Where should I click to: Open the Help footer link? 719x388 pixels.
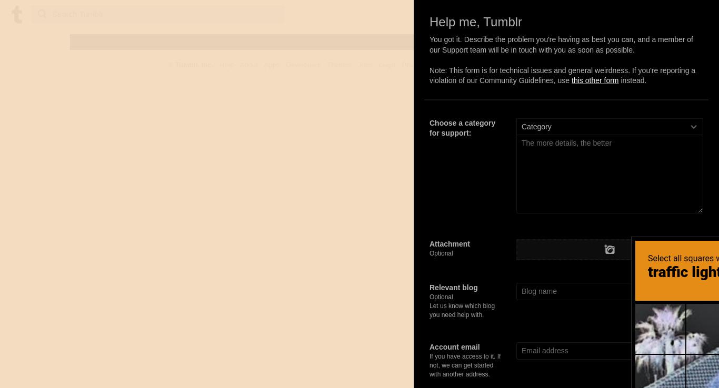226,65
